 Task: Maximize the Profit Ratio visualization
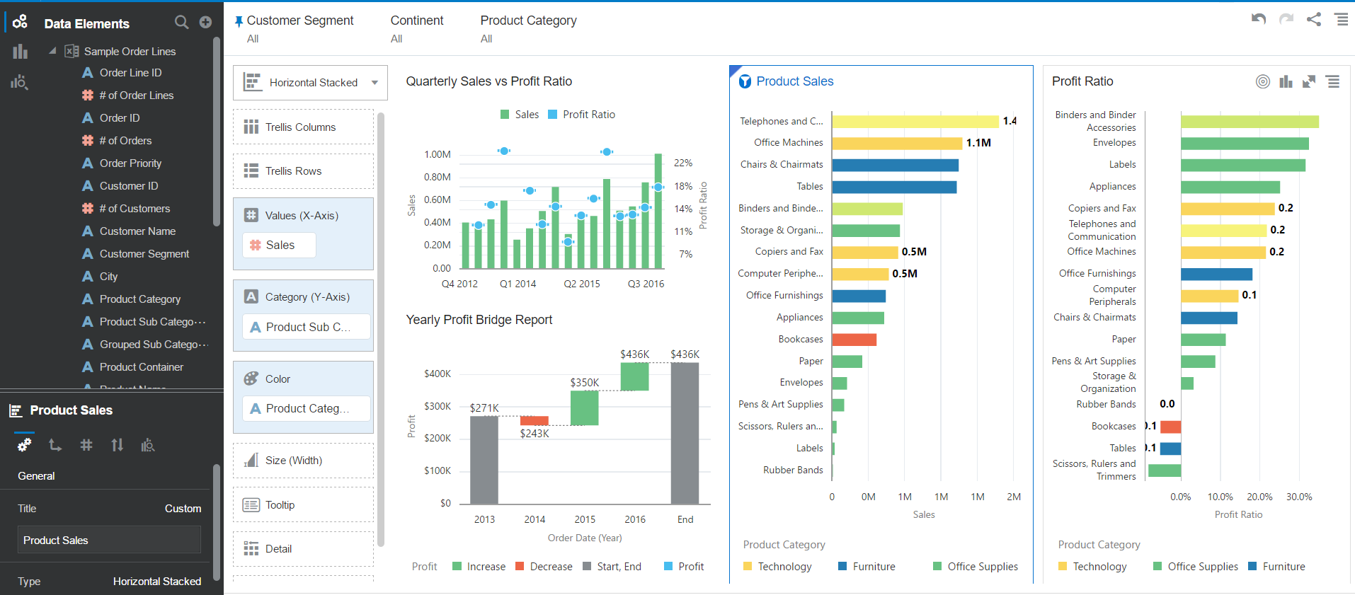pyautogui.click(x=1309, y=82)
